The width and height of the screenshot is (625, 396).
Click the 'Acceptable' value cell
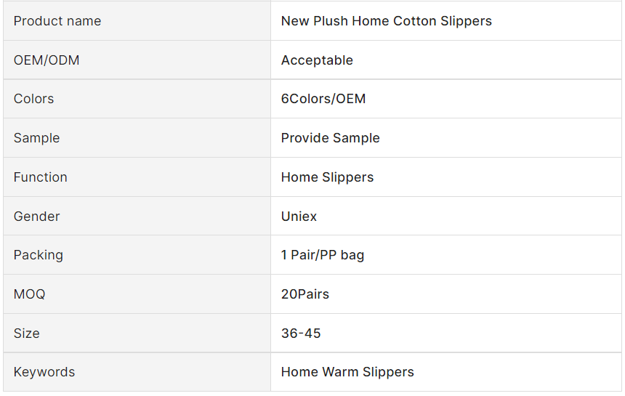[317, 60]
